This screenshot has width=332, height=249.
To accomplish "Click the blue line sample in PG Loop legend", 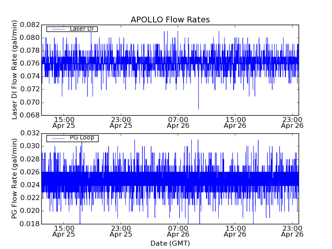I will (58, 139).
